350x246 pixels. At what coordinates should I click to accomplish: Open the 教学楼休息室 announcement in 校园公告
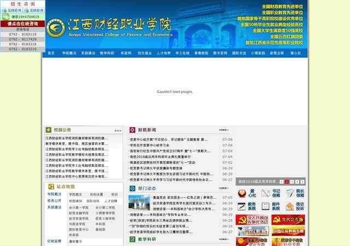point(77,144)
